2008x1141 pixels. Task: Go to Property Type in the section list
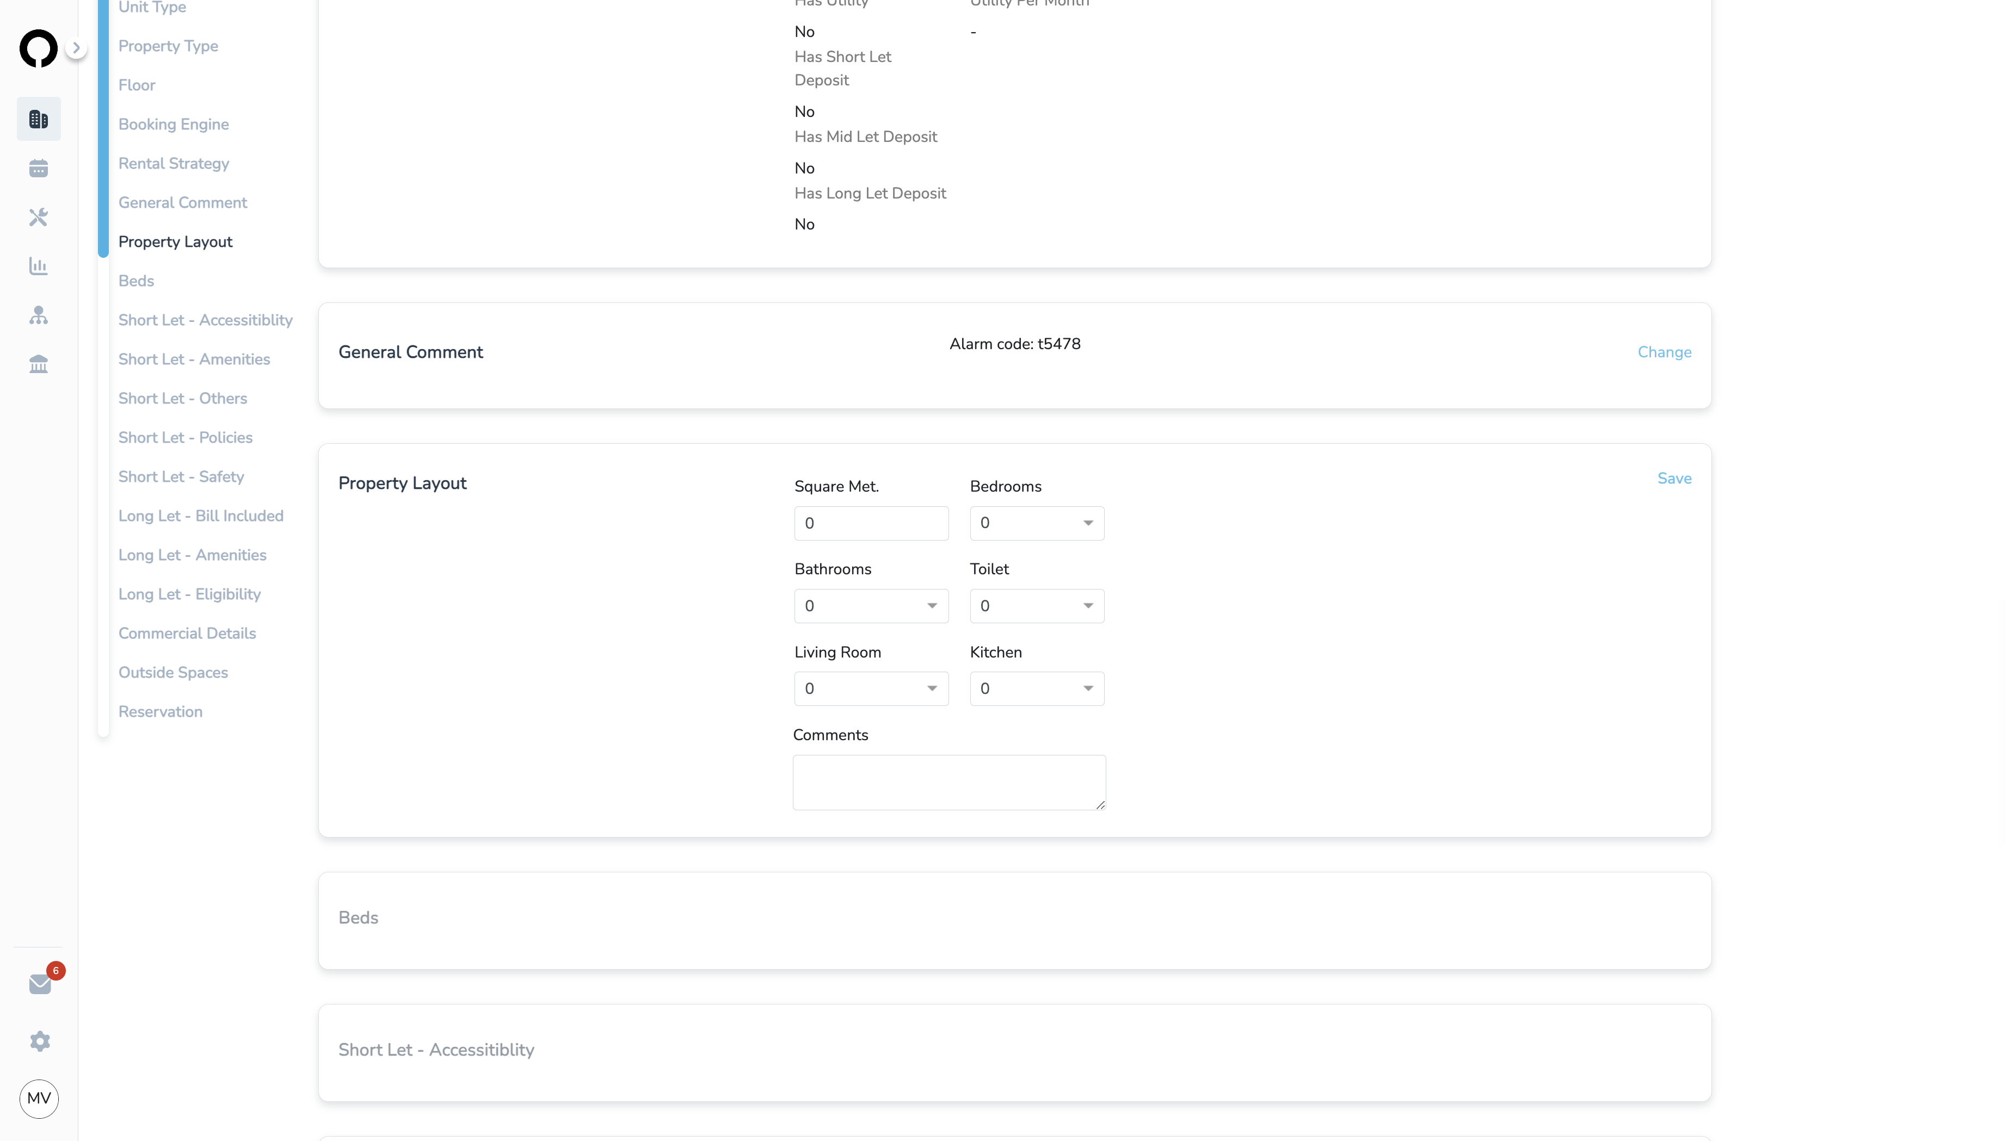coord(169,46)
